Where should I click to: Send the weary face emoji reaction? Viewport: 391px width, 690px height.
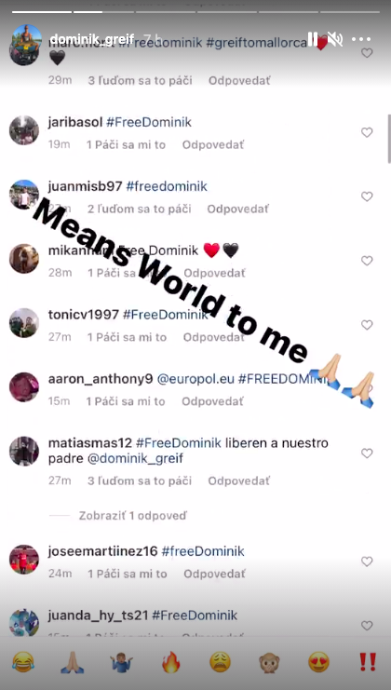[220, 662]
